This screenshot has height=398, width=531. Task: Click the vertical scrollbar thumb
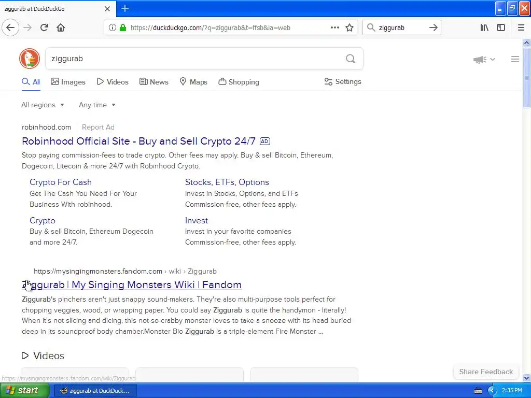[x=526, y=78]
